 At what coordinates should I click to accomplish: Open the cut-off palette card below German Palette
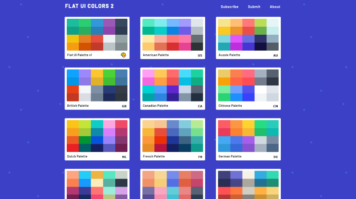[x=248, y=184]
